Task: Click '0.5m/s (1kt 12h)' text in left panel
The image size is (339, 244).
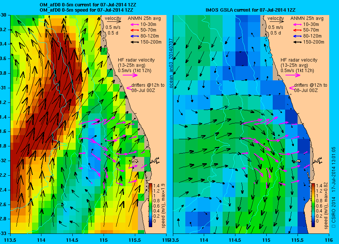Action: click(135, 71)
